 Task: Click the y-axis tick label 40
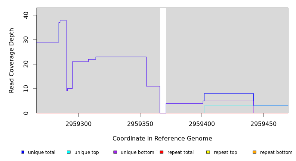[26, 15]
